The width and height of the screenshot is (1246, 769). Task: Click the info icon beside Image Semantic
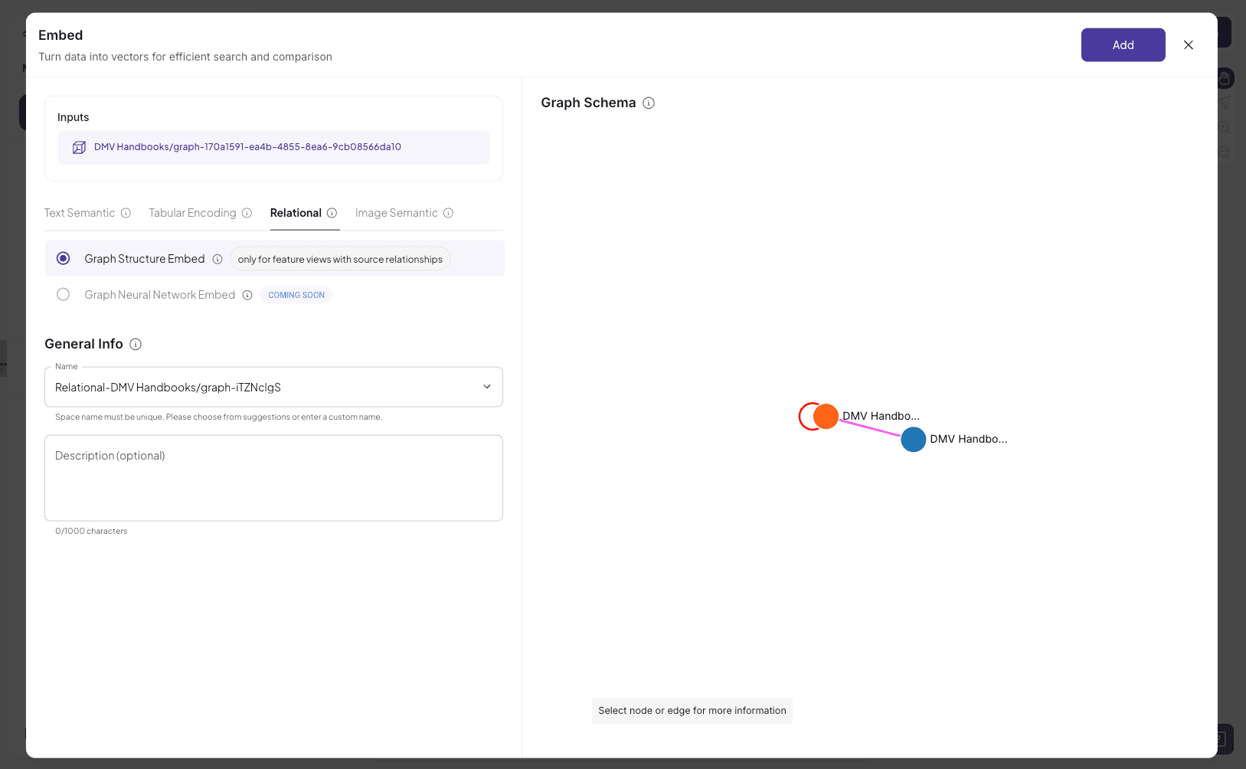point(448,213)
